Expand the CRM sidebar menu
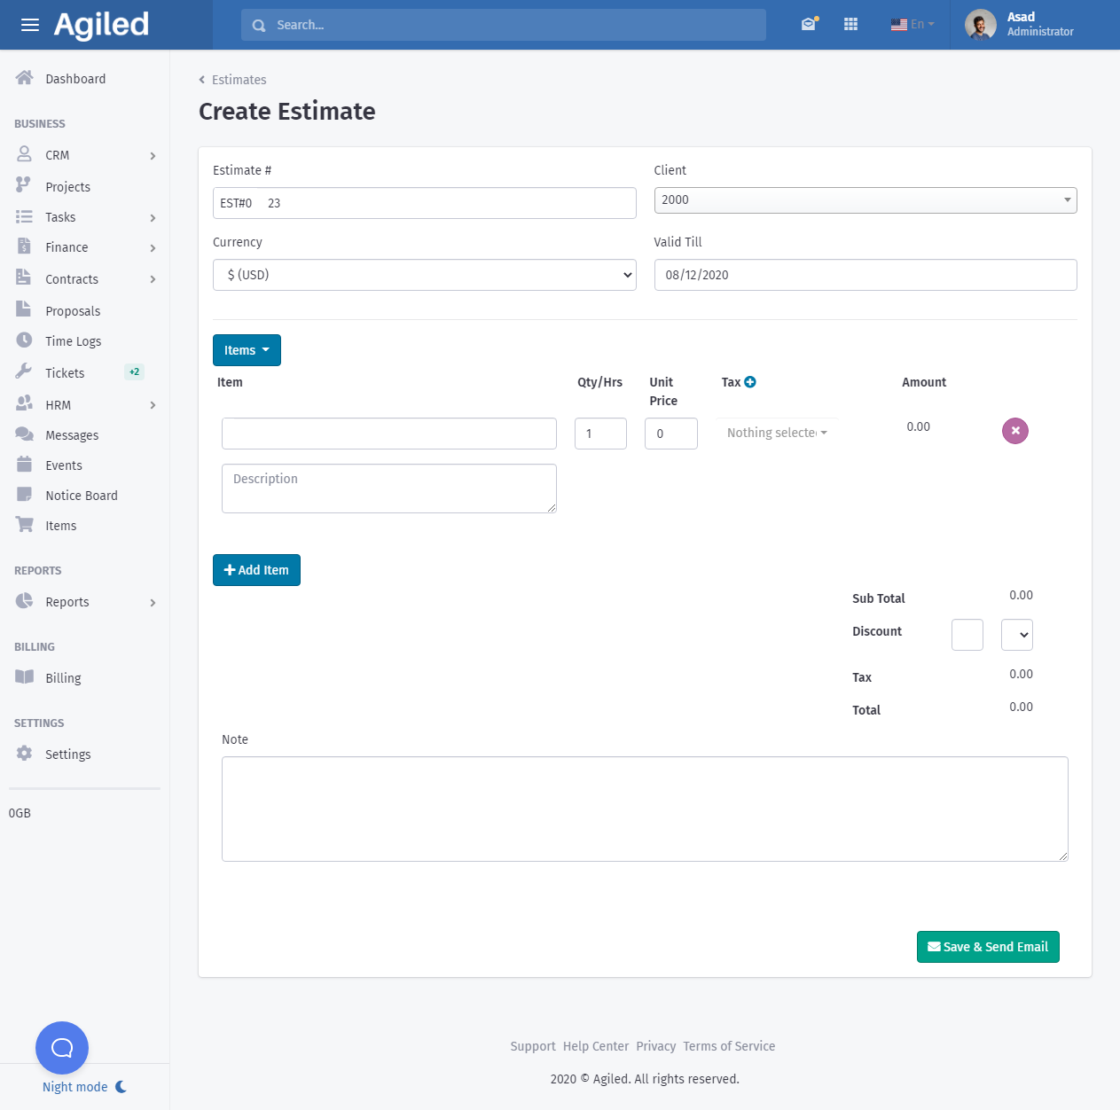Screen dimensions: 1120x1110 (x=85, y=155)
